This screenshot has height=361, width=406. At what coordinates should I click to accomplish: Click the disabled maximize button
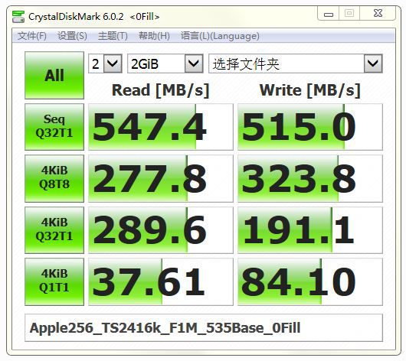click(x=349, y=14)
